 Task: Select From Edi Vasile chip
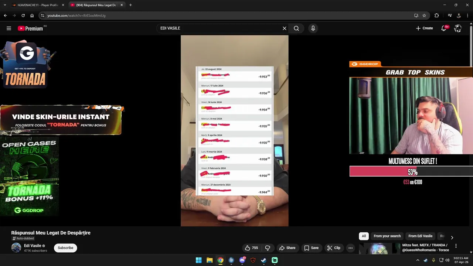click(x=420, y=236)
